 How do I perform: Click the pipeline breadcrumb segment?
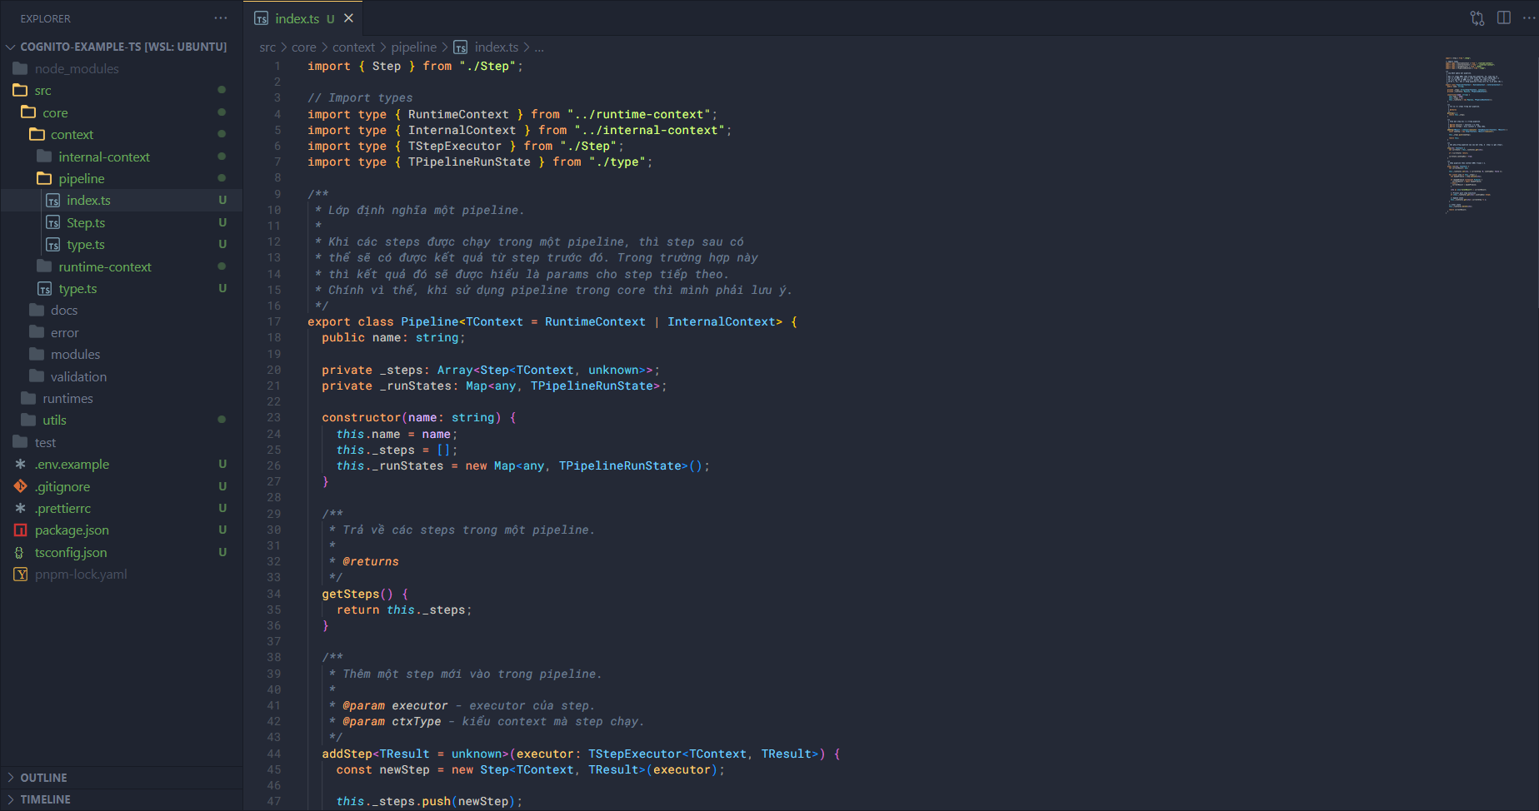pyautogui.click(x=413, y=47)
